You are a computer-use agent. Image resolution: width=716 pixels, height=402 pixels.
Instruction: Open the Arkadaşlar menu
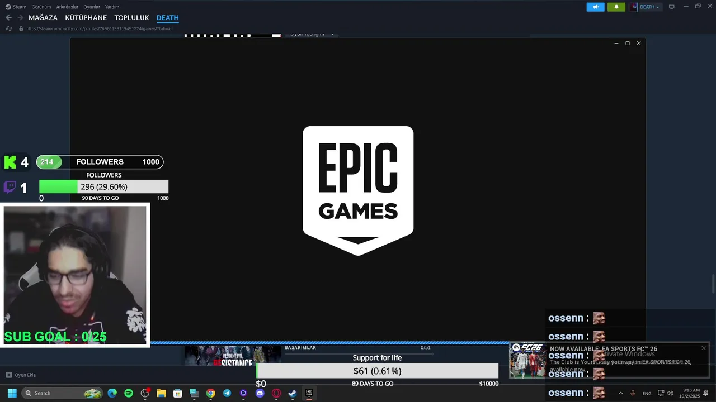pos(67,7)
